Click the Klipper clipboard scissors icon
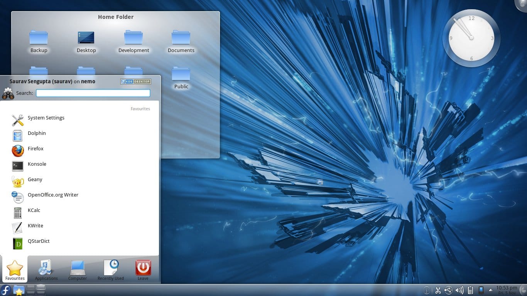 pyautogui.click(x=438, y=290)
